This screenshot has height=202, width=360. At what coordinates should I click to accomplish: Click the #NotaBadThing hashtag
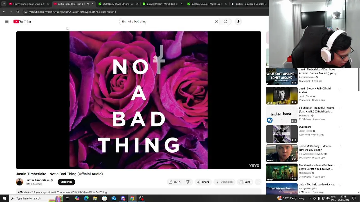point(98,192)
